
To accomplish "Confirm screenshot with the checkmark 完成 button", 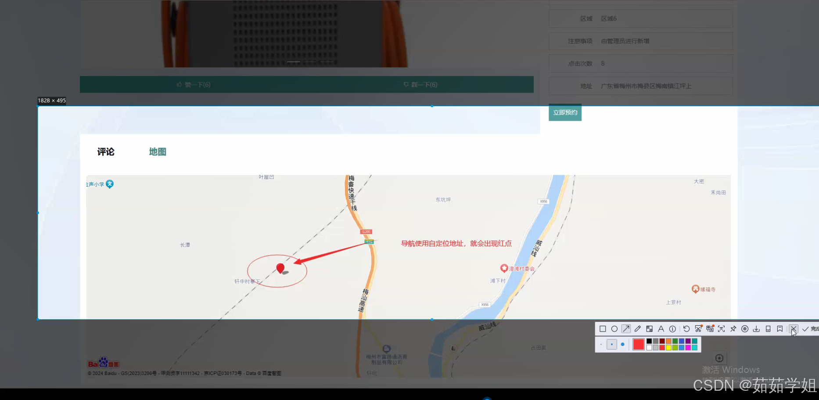I will coord(810,329).
